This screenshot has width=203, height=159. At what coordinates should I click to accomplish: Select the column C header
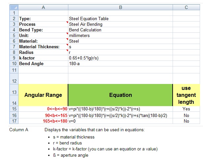point(186,7)
